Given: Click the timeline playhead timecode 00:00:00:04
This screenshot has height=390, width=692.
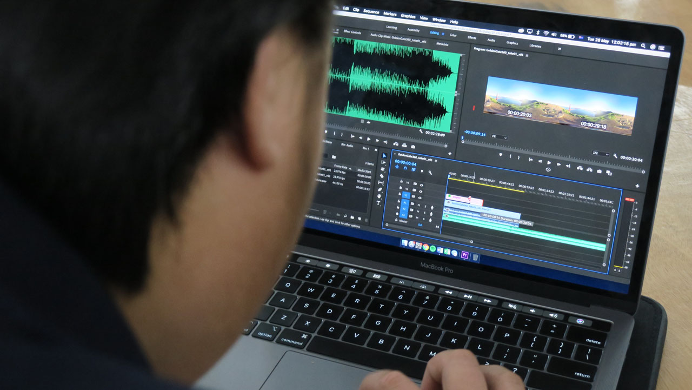Looking at the screenshot, I should (405, 163).
